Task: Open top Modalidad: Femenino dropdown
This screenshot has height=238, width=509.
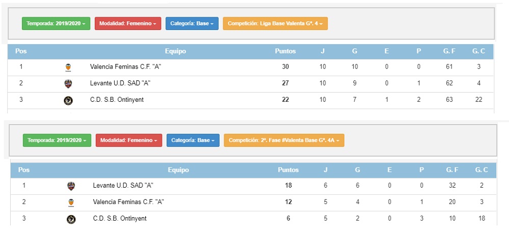Action: point(128,23)
